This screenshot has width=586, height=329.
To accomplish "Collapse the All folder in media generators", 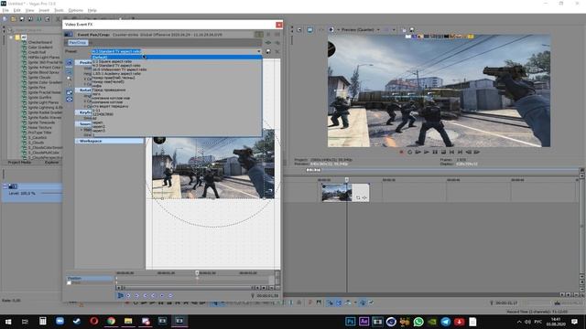I will coord(11,37).
